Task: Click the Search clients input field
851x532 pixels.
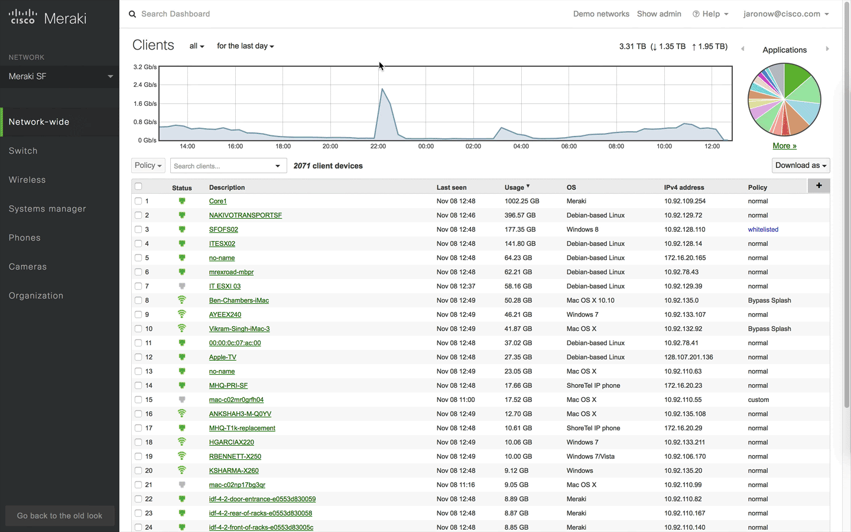Action: click(x=222, y=166)
